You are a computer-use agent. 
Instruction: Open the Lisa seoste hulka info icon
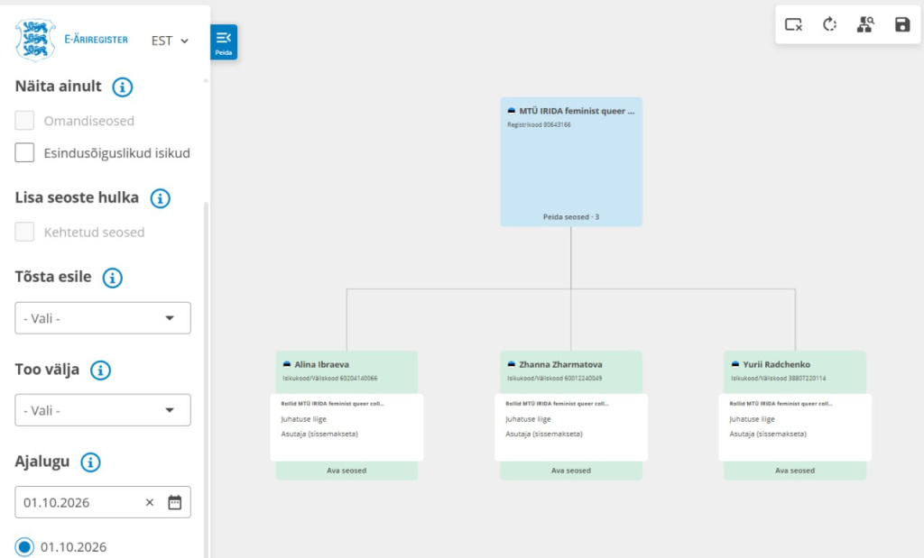[161, 198]
